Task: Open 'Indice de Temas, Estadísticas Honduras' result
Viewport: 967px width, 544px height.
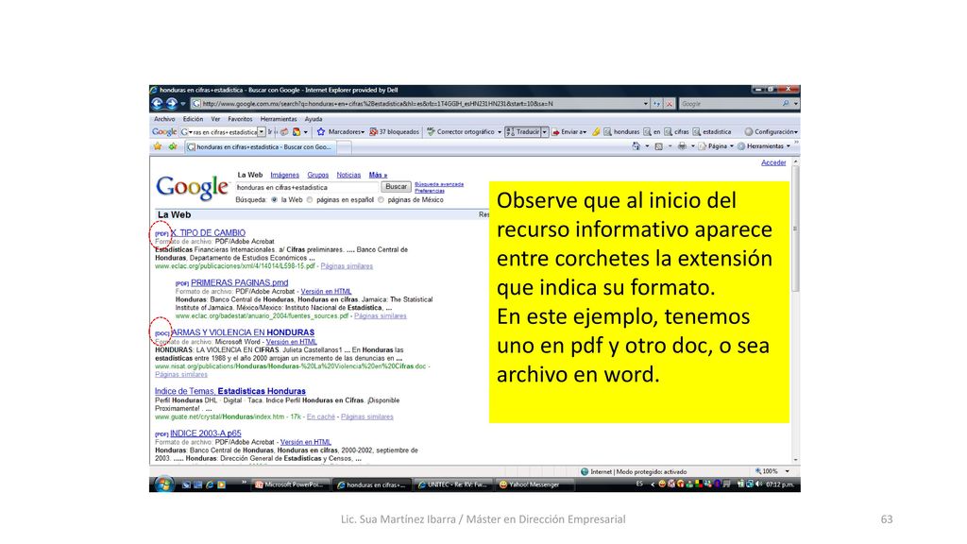Action: pos(230,391)
